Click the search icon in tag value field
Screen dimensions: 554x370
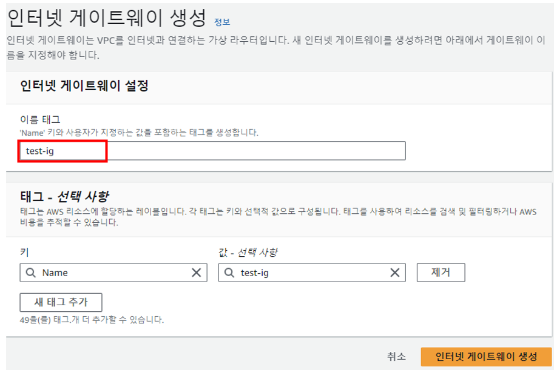229,273
